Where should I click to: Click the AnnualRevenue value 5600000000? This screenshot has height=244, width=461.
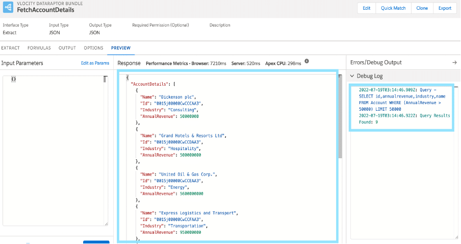pos(191,193)
